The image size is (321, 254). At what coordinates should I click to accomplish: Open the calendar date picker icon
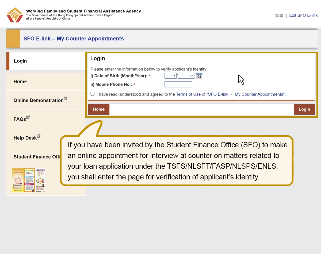click(x=199, y=76)
